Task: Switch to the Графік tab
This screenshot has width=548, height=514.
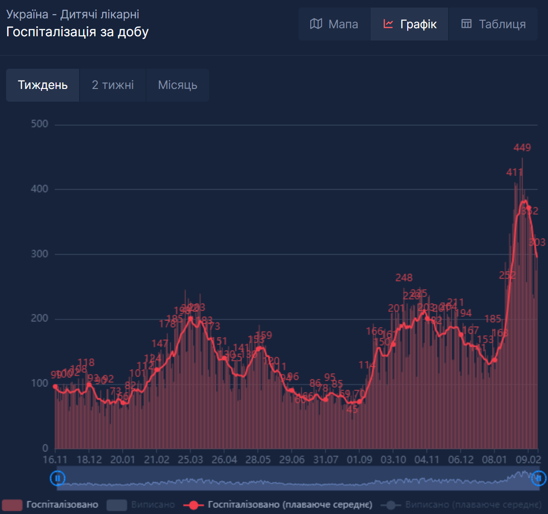Action: [x=410, y=24]
